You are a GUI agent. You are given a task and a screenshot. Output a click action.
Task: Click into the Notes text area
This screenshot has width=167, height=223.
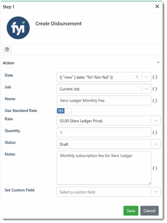coord(104,168)
